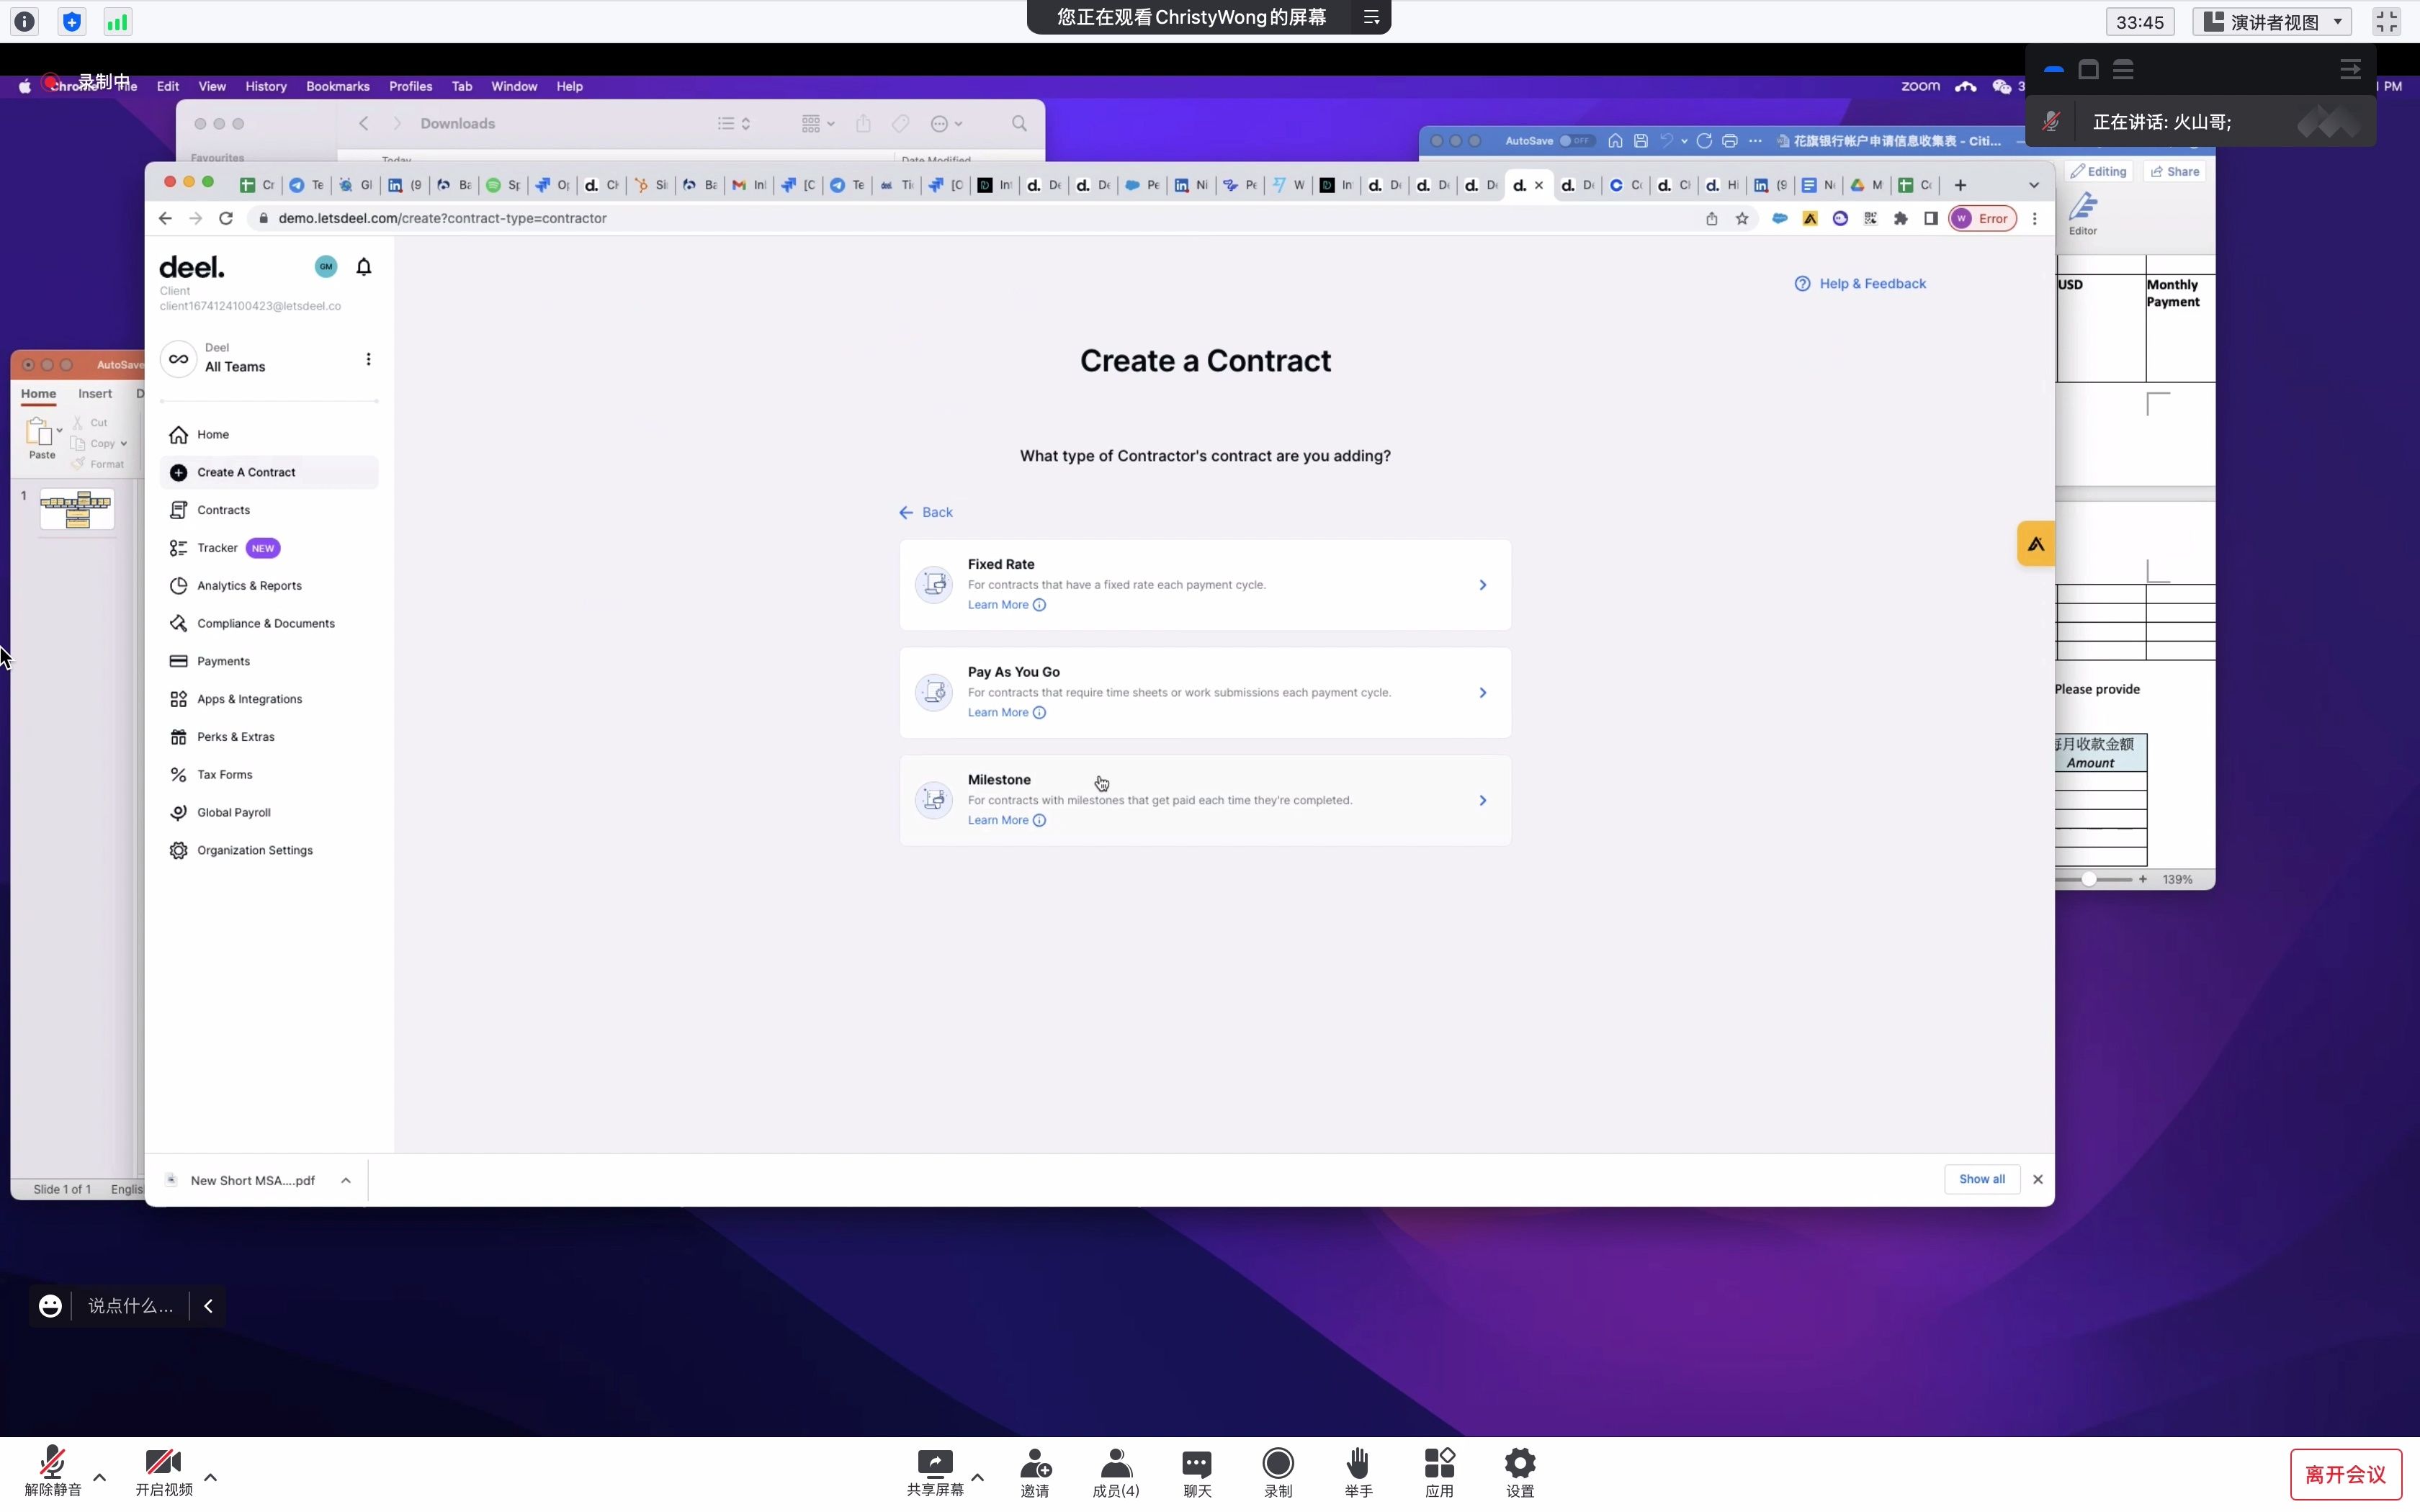Open the Apple menu
2420x1512 pixels.
[25, 86]
